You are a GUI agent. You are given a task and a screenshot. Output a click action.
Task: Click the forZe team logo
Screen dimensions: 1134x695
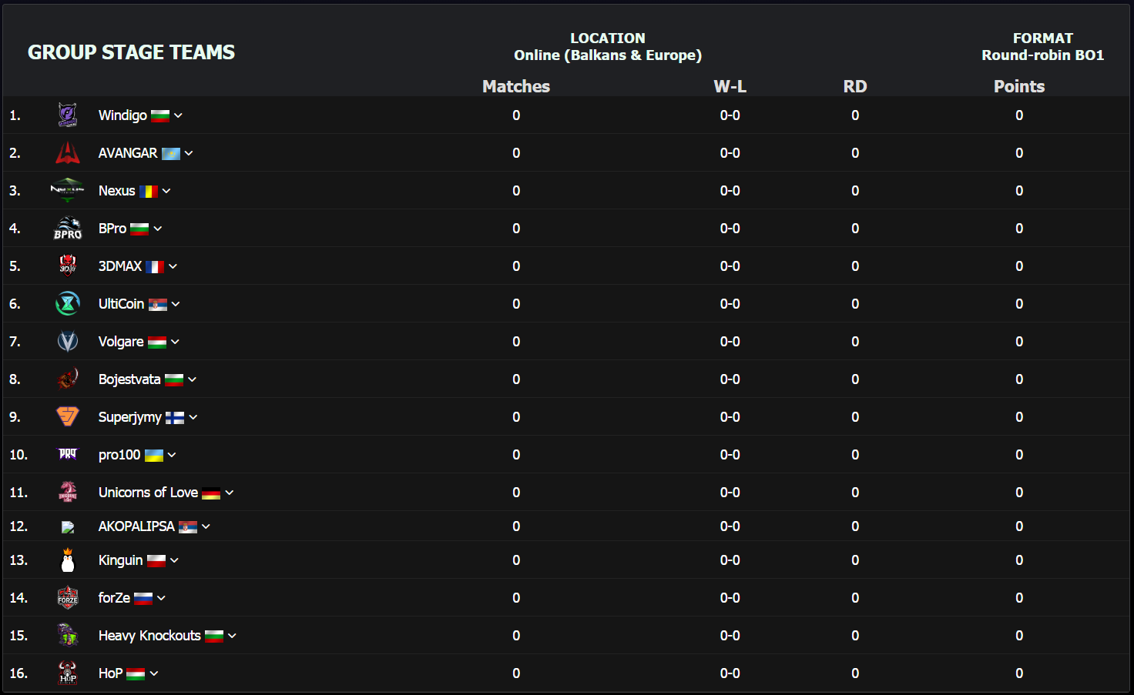point(68,597)
